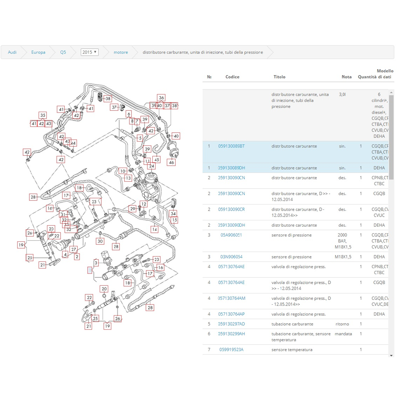The width and height of the screenshot is (402, 402).
Task: Click callout number 29 in the diagram
Action: click(x=133, y=209)
